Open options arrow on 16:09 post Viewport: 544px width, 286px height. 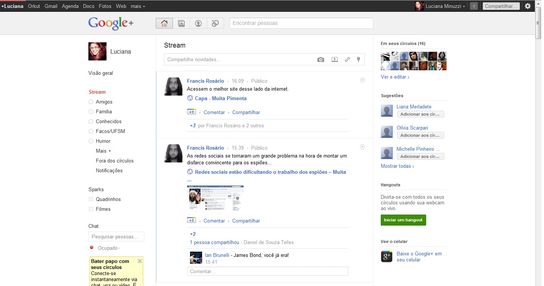pos(362,80)
